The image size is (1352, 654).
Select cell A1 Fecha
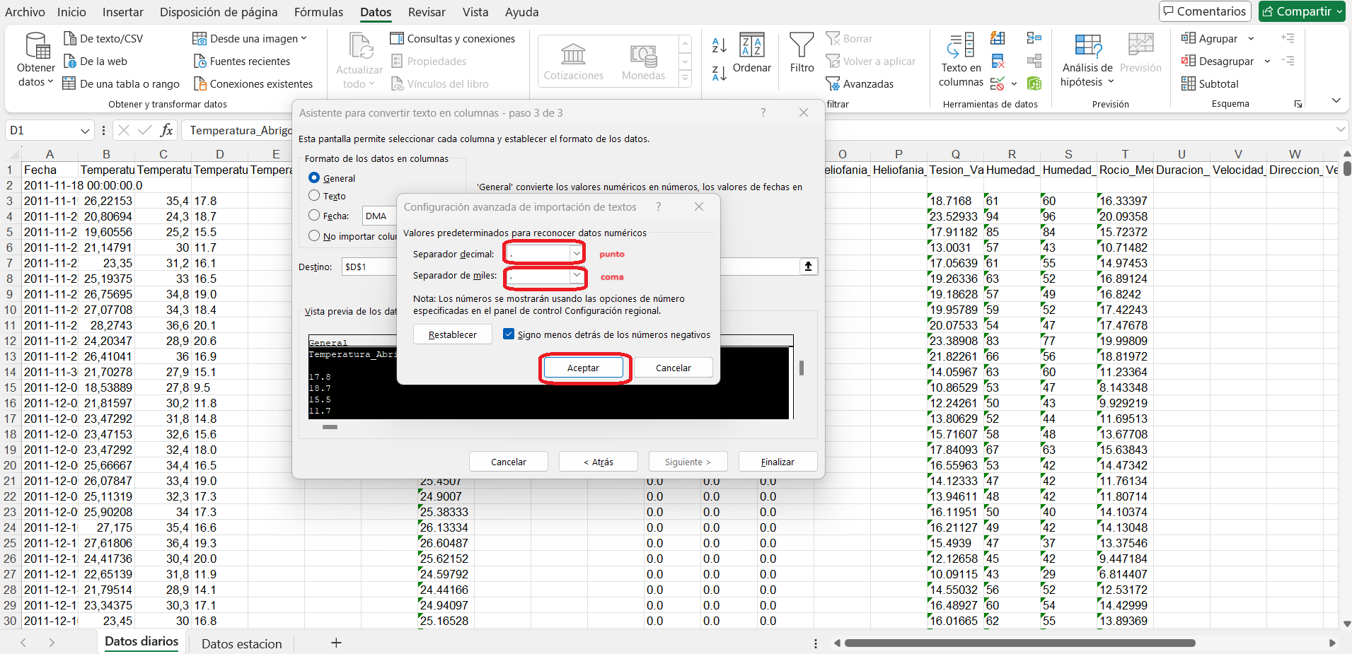50,170
